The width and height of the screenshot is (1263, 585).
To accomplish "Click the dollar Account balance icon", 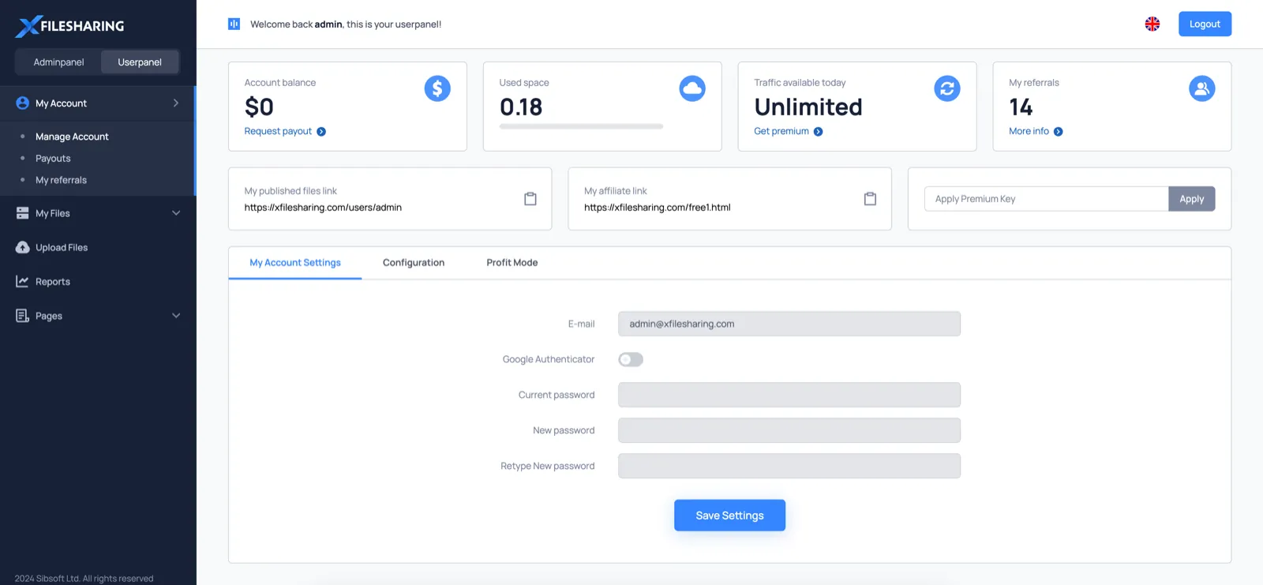I will (x=437, y=88).
